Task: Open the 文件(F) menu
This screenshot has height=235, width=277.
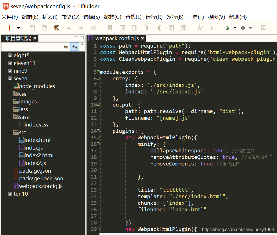Action: (9, 17)
